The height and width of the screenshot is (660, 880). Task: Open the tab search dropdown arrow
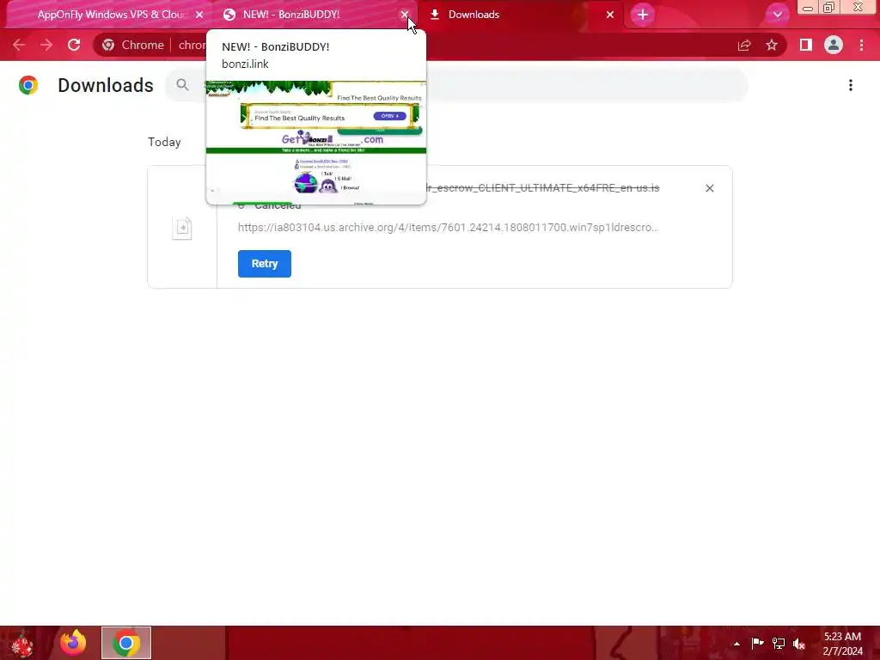coord(777,15)
